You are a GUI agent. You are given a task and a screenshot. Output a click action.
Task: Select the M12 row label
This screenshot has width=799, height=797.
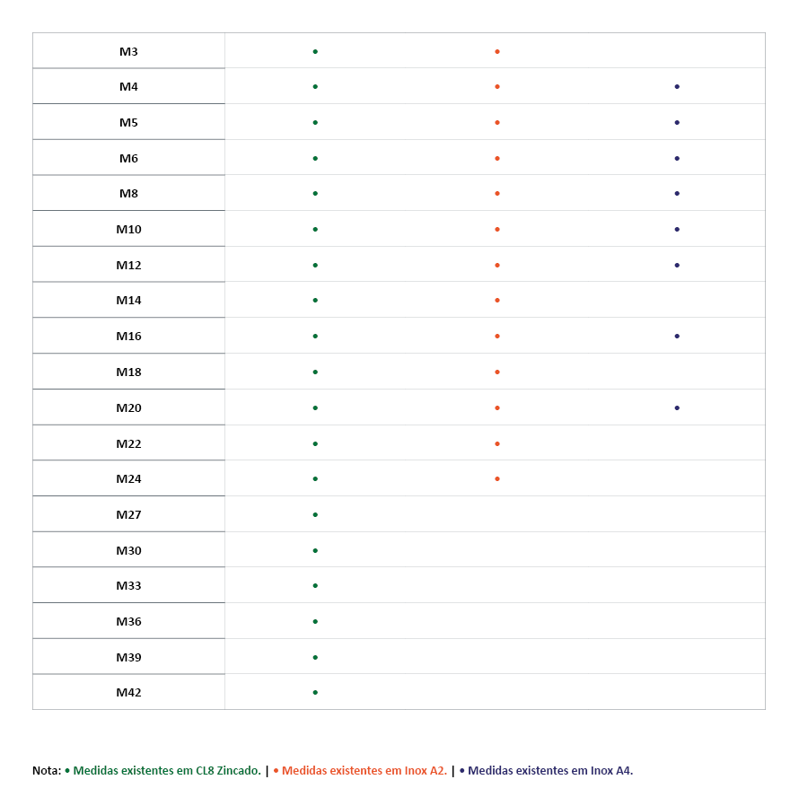tap(128, 265)
